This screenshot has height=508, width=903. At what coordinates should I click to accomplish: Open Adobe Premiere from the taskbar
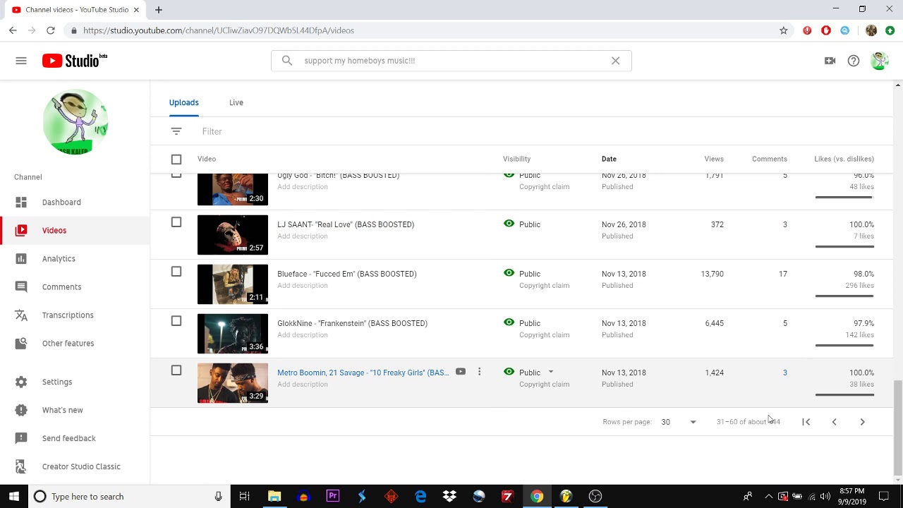pyautogui.click(x=332, y=497)
